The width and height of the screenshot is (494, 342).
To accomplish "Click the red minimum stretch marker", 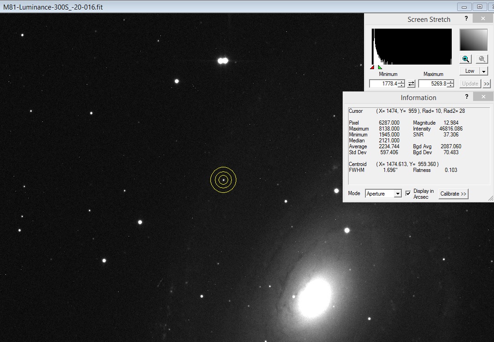I will click(371, 66).
